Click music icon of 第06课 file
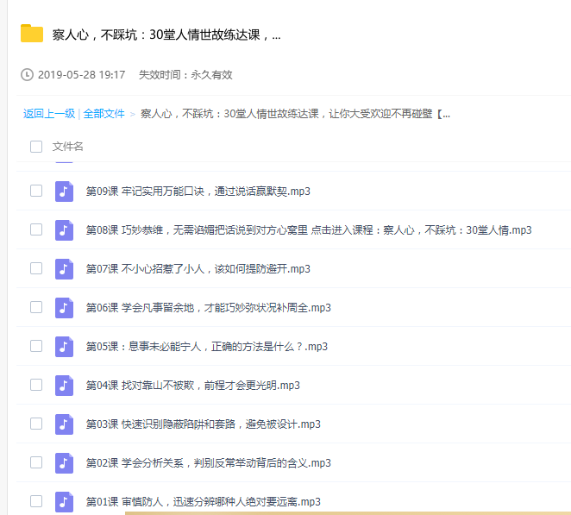Image resolution: width=571 pixels, height=515 pixels. point(64,308)
